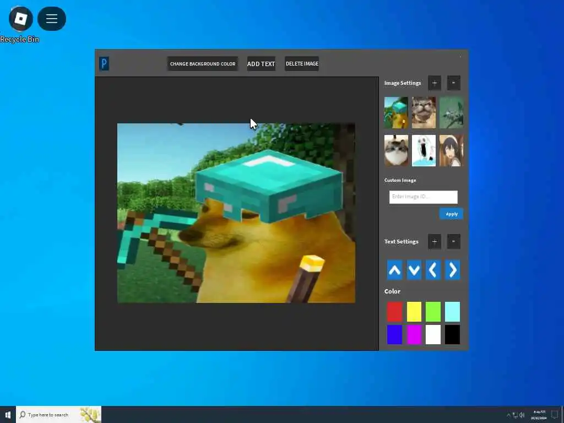
Task: Click the Apply button
Action: click(452, 214)
